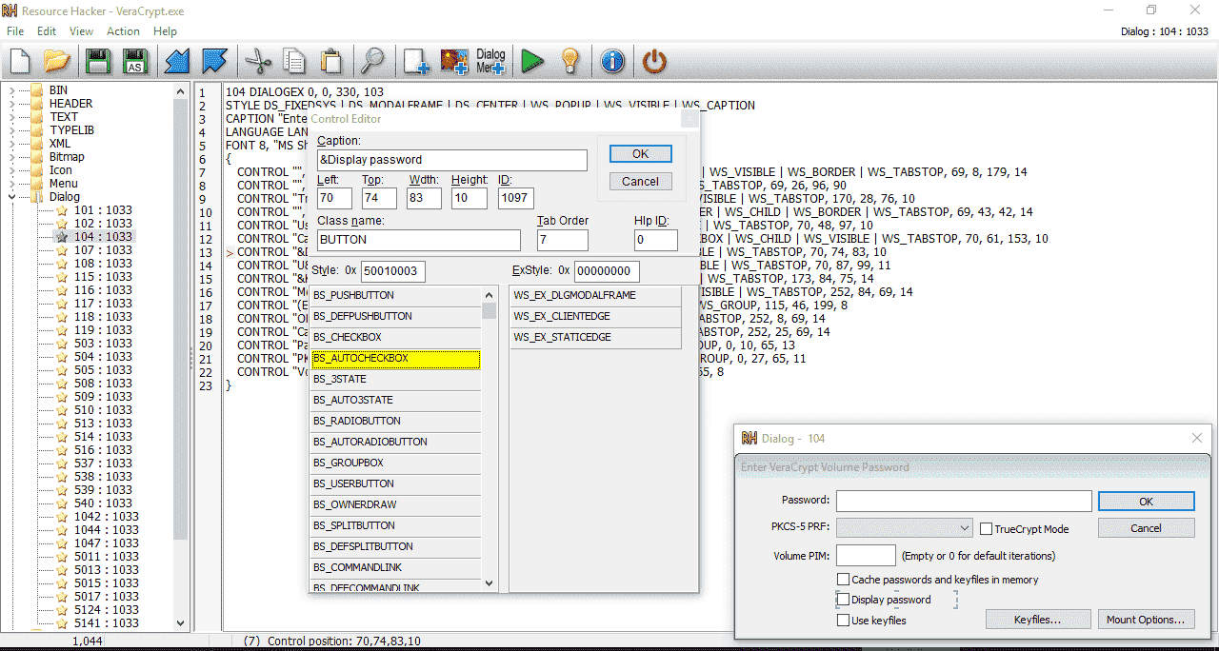This screenshot has width=1219, height=651.
Task: Click the Keyfiles... button
Action: (x=1037, y=620)
